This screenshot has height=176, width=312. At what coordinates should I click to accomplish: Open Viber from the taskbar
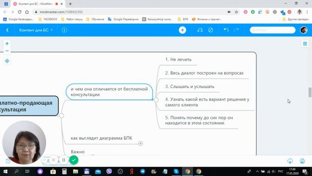click(x=109, y=172)
